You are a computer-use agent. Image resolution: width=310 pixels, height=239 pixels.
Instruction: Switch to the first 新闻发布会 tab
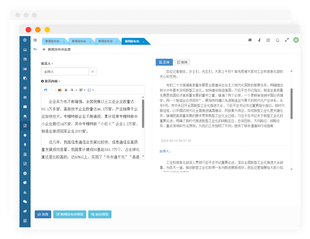(x=53, y=41)
